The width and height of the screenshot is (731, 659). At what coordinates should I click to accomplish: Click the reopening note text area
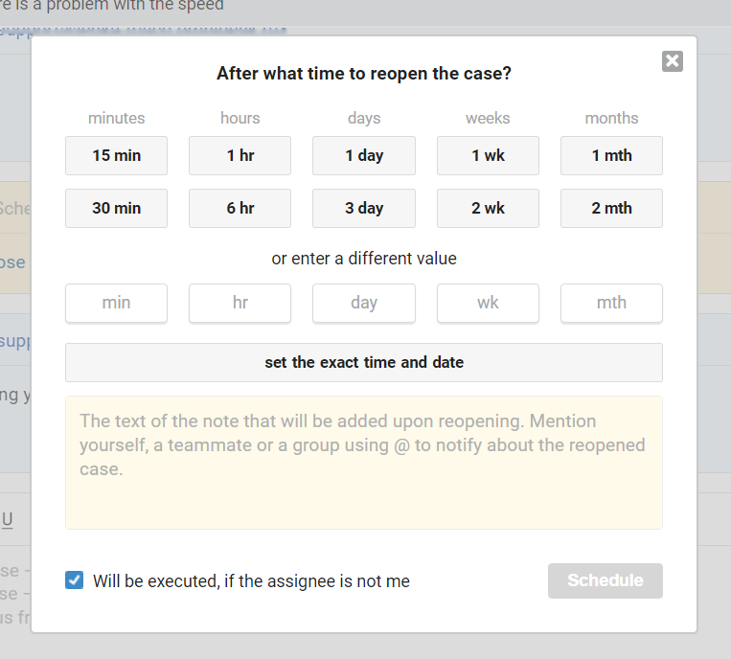point(364,462)
